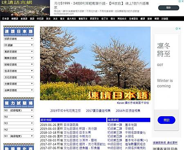Open 法文 in navigation bar
The width and height of the screenshot is (184, 150).
click(x=55, y=19)
